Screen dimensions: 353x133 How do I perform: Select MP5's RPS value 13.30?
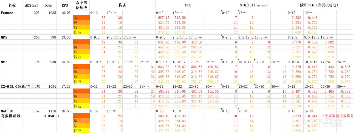[x=66, y=37]
